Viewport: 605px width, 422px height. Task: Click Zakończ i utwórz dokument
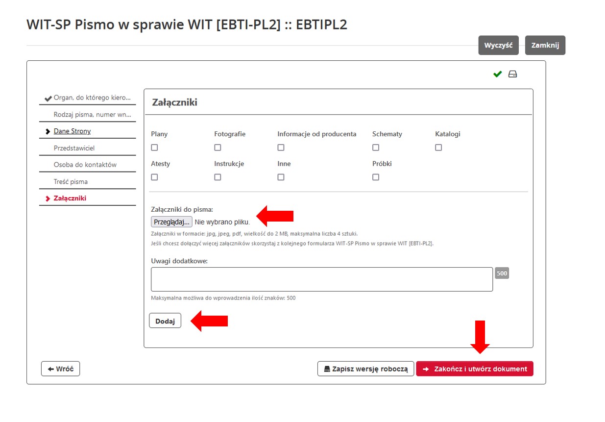coord(475,369)
